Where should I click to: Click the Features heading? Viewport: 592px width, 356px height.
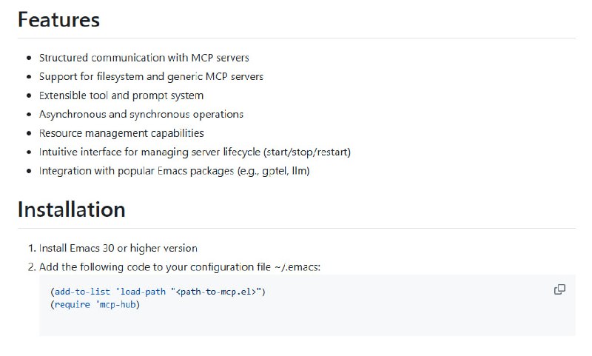[58, 20]
